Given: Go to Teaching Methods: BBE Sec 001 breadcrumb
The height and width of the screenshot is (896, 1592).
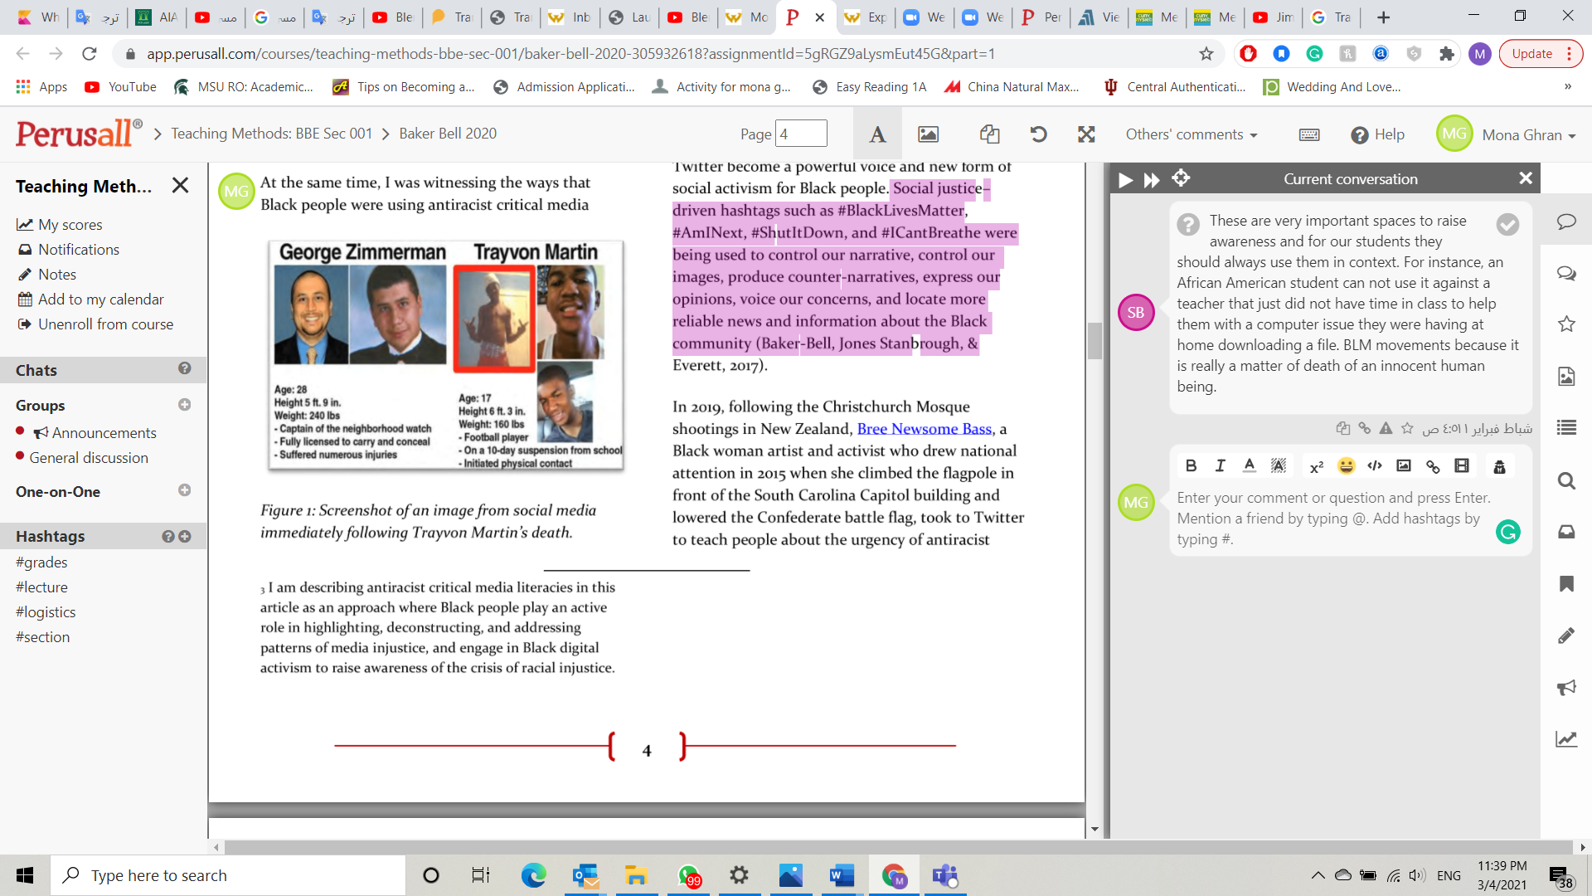Looking at the screenshot, I should [x=272, y=134].
